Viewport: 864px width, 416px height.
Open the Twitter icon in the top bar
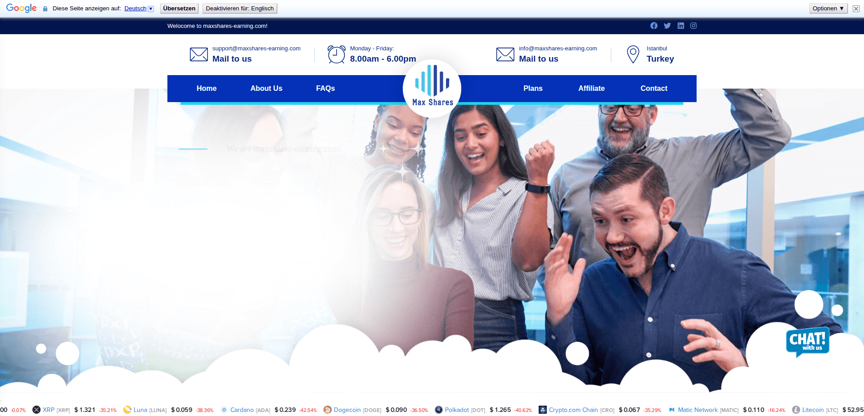pyautogui.click(x=667, y=26)
